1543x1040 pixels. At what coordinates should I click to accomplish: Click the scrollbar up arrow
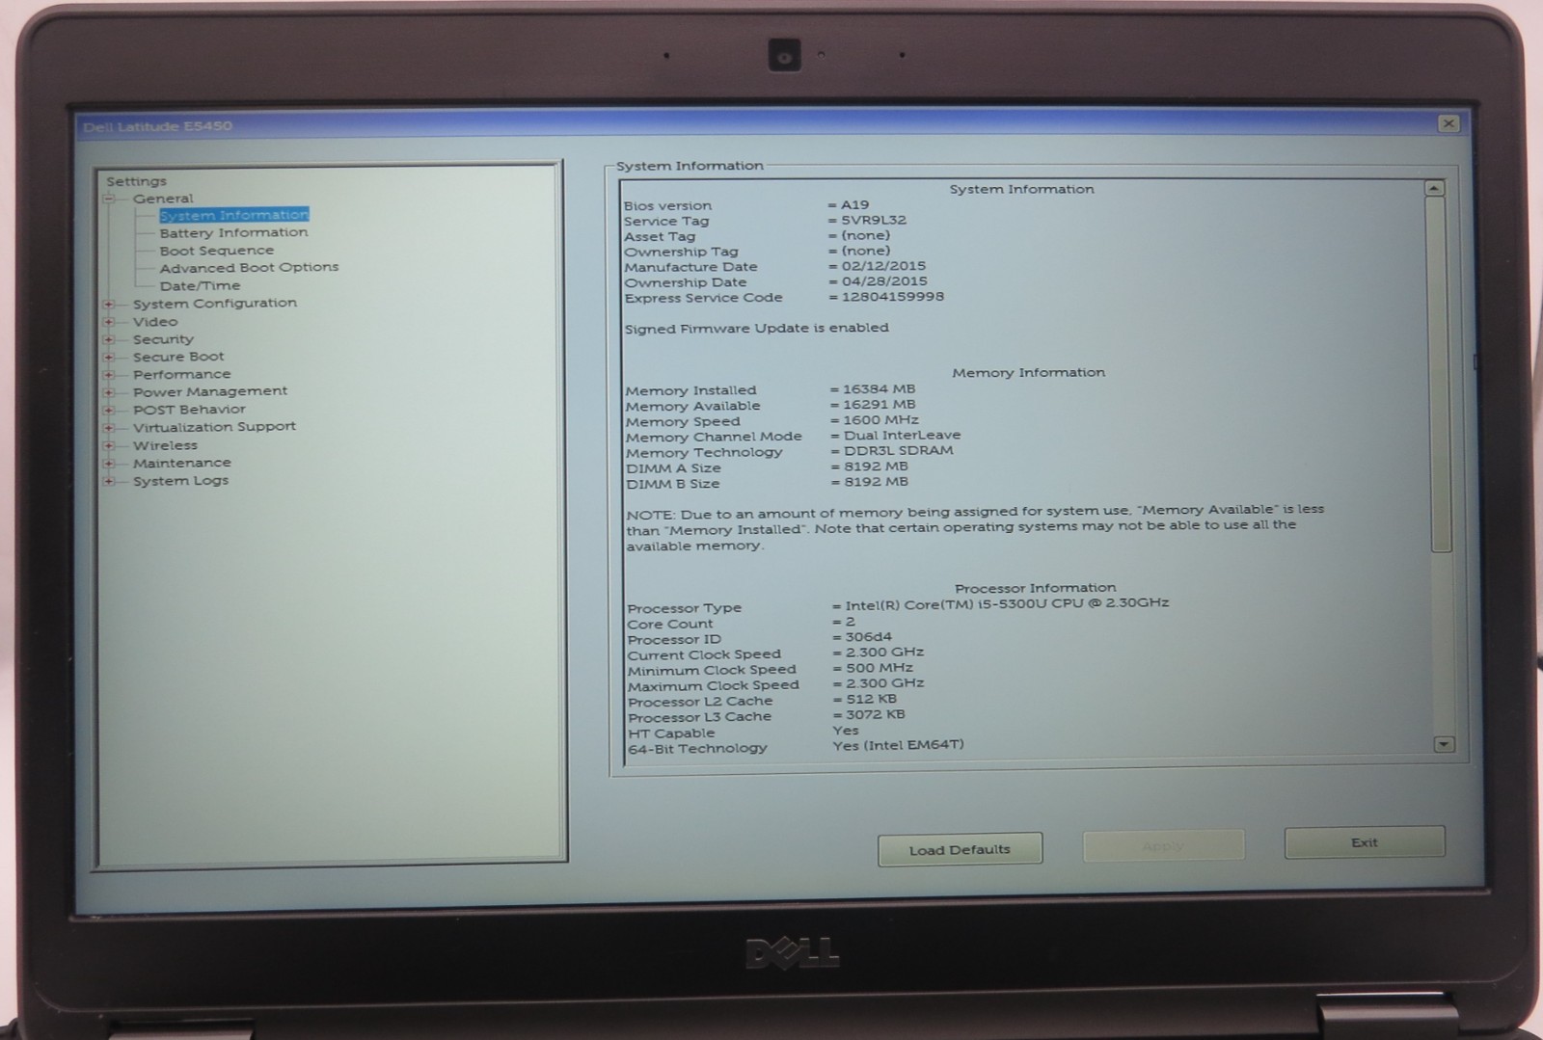point(1435,189)
